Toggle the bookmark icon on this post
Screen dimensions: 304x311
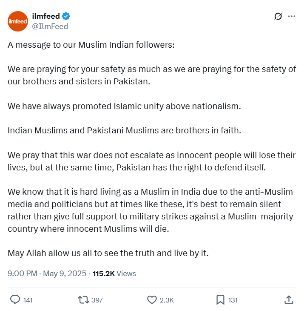tap(220, 300)
